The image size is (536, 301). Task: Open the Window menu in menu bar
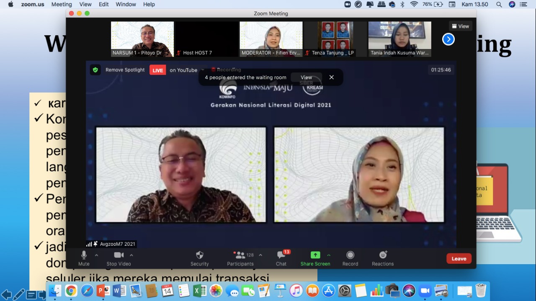pos(126,4)
